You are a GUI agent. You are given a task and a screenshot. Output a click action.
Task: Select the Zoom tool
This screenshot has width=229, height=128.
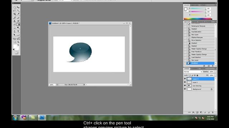click(18, 42)
